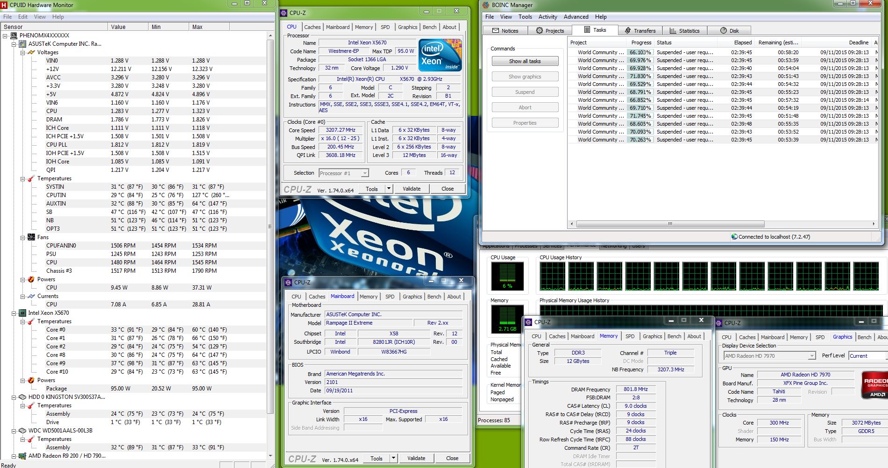Image resolution: width=888 pixels, height=468 pixels.
Task: Collapse the HDD 0 KINGSTON node
Action: pyautogui.click(x=14, y=397)
